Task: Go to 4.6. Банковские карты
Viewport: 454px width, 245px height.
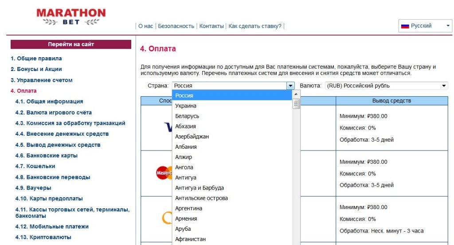Action: [x=46, y=155]
